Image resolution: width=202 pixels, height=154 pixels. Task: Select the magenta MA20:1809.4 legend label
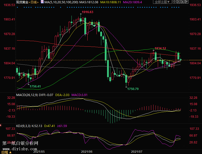pyautogui.click(x=133, y=2)
